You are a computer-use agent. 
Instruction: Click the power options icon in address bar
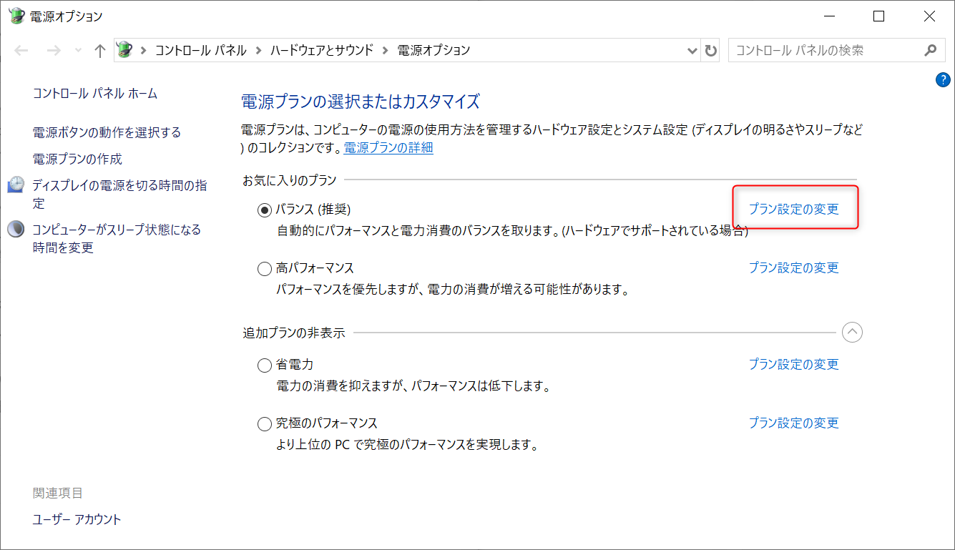click(124, 50)
